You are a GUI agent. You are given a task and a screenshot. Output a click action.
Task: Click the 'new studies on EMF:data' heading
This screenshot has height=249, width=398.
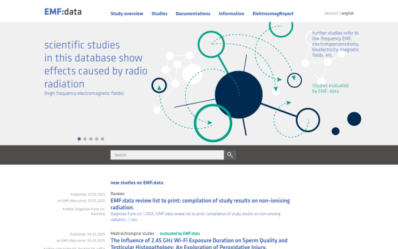(x=137, y=183)
